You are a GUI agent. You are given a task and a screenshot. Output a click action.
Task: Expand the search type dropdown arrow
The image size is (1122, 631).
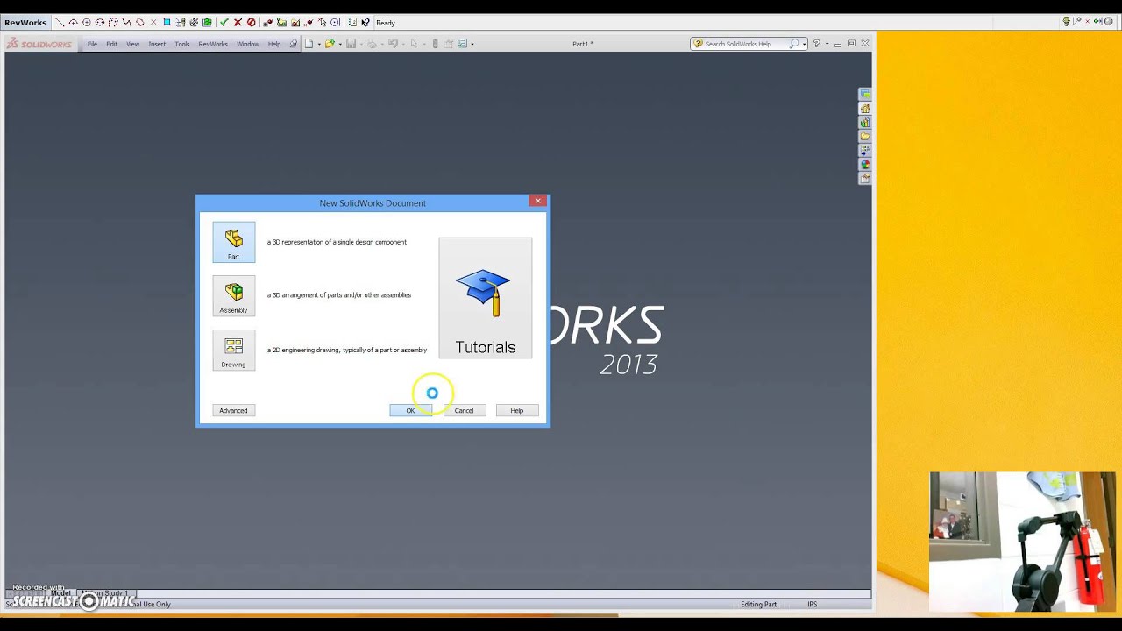(804, 44)
